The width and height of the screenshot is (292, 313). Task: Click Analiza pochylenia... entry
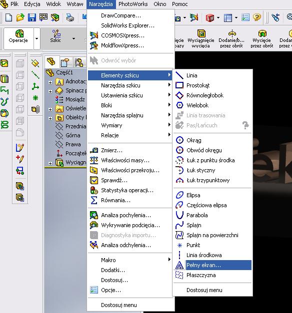130,215
